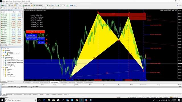Switch chart to M1 timeframe
The image size is (182, 102).
[31, 8]
